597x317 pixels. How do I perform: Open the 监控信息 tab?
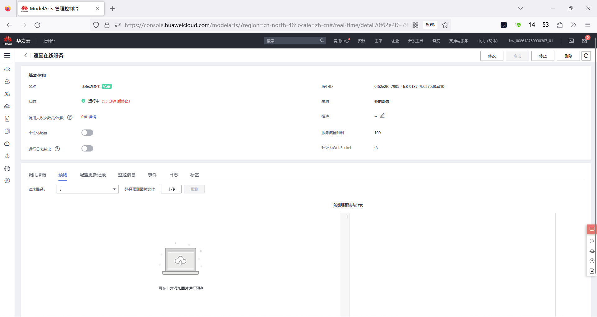(127, 175)
